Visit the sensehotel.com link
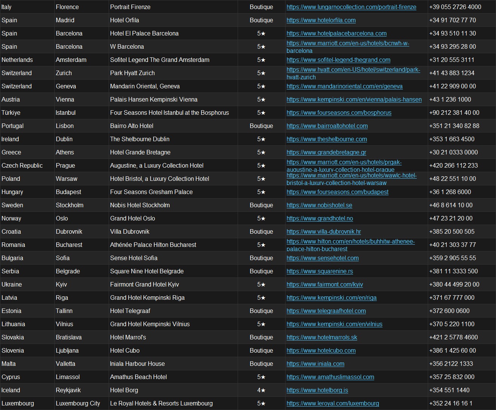 322,258
